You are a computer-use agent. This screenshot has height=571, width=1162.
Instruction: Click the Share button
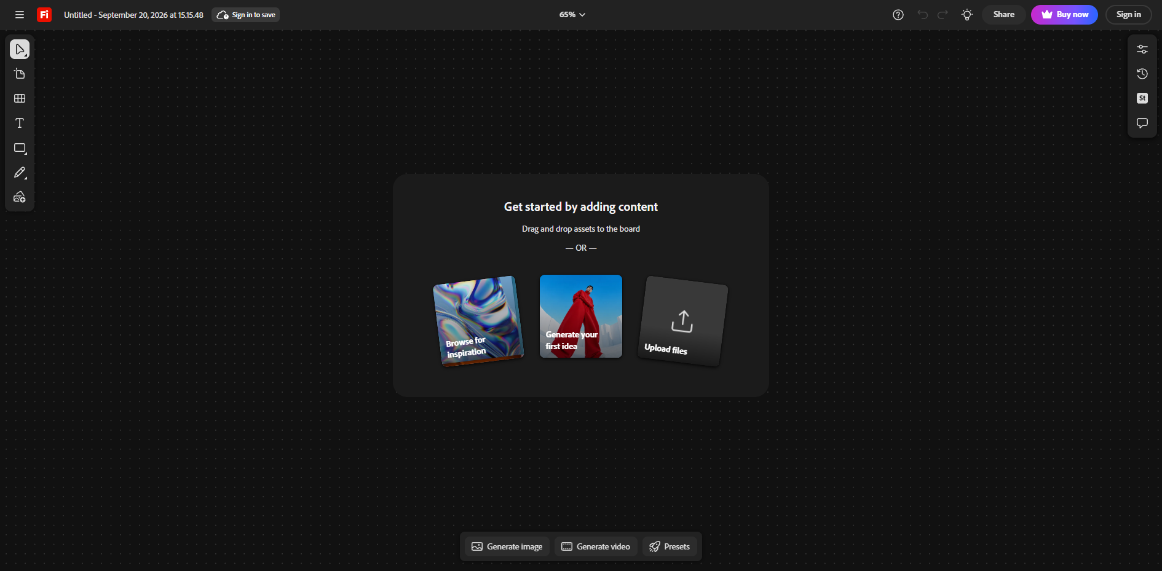pos(1004,15)
